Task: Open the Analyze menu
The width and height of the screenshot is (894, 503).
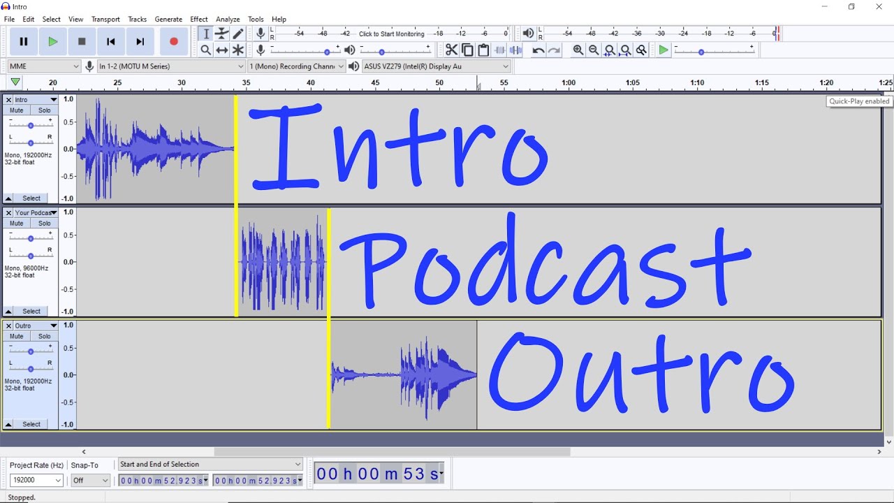Action: (228, 20)
